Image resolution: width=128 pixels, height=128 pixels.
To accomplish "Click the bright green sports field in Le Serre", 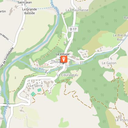I will tap(33, 94).
